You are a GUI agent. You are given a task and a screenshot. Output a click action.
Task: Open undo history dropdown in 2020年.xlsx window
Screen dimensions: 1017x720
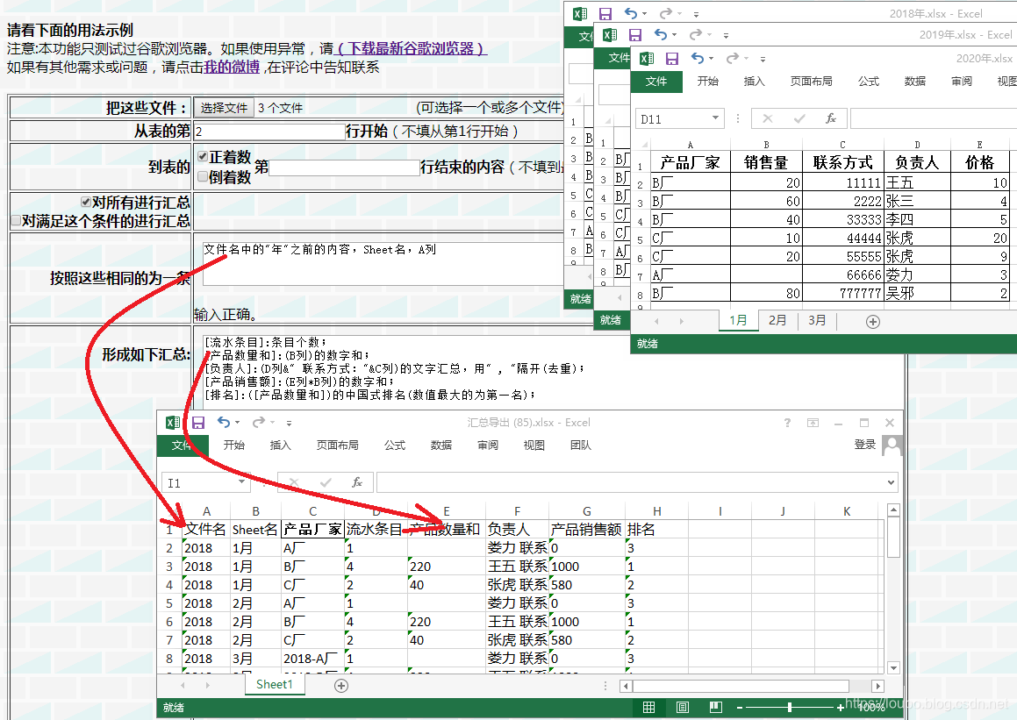click(711, 59)
